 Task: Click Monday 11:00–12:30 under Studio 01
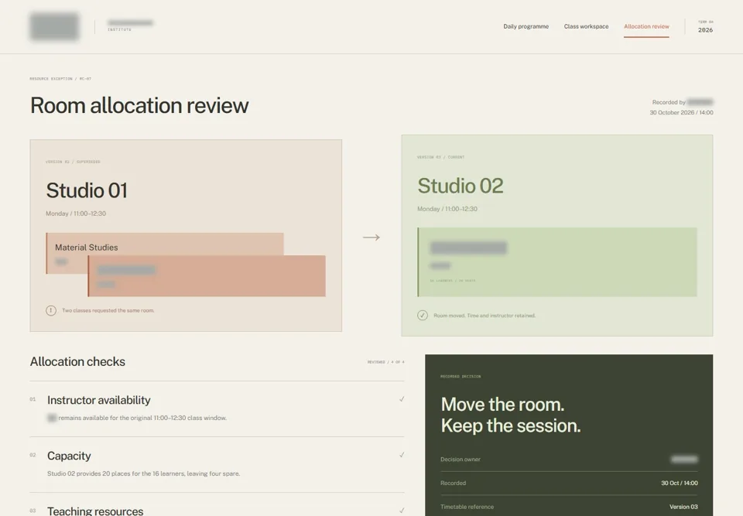coord(76,214)
